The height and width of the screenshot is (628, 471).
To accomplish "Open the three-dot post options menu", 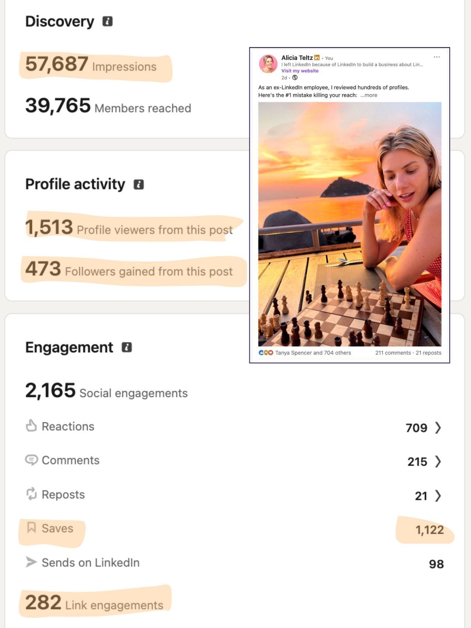I will tap(437, 57).
